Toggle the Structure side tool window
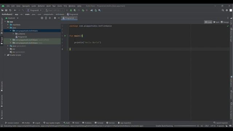233x131 pixels. pyautogui.click(x=1, y=114)
